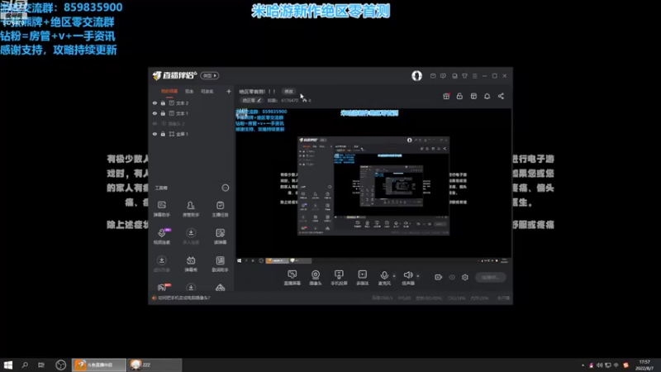Add a new source with plus icon
Image resolution: width=661 pixels, height=372 pixels.
229,91
